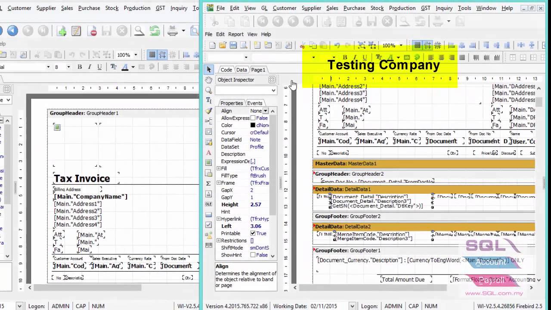Toggle Align to Grid in right designer
The image size is (551, 310).
[427, 45]
